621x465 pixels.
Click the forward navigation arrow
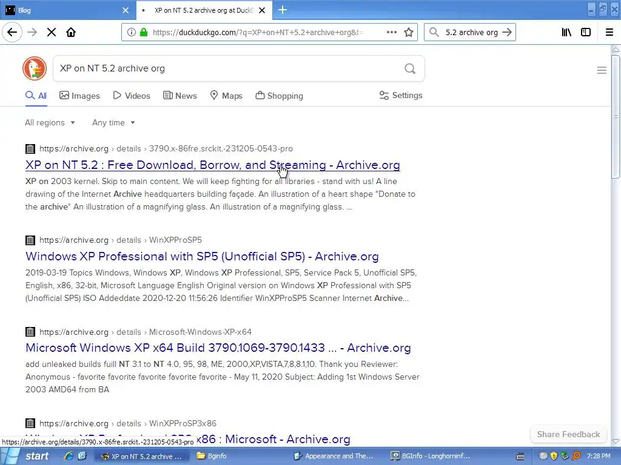click(32, 32)
